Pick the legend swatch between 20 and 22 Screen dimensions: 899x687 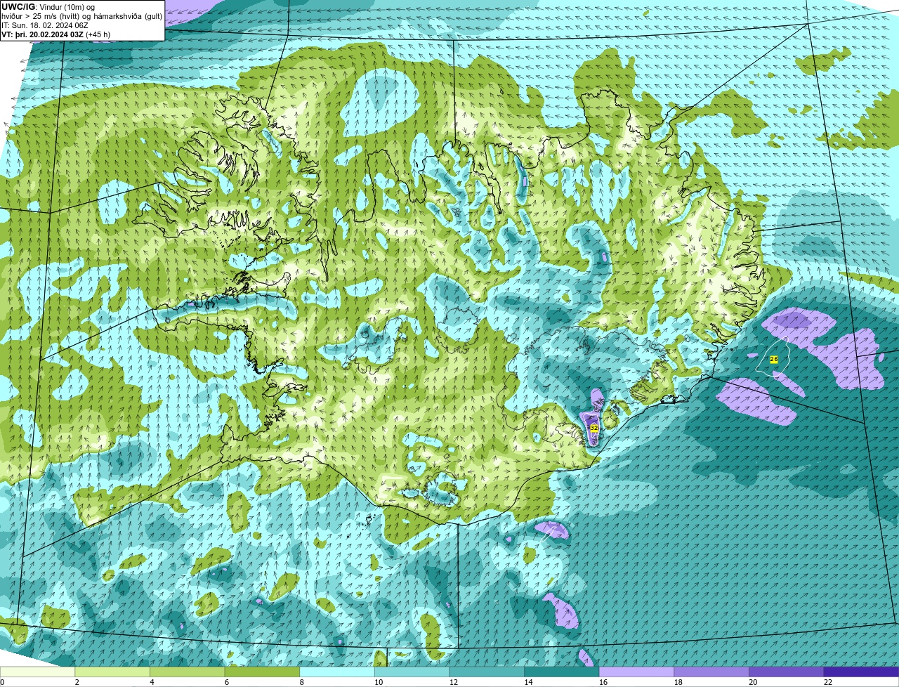point(787,672)
